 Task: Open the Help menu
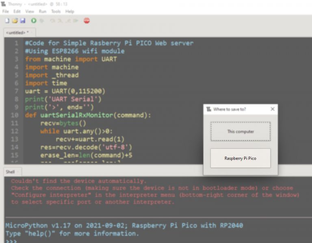[x=70, y=11]
